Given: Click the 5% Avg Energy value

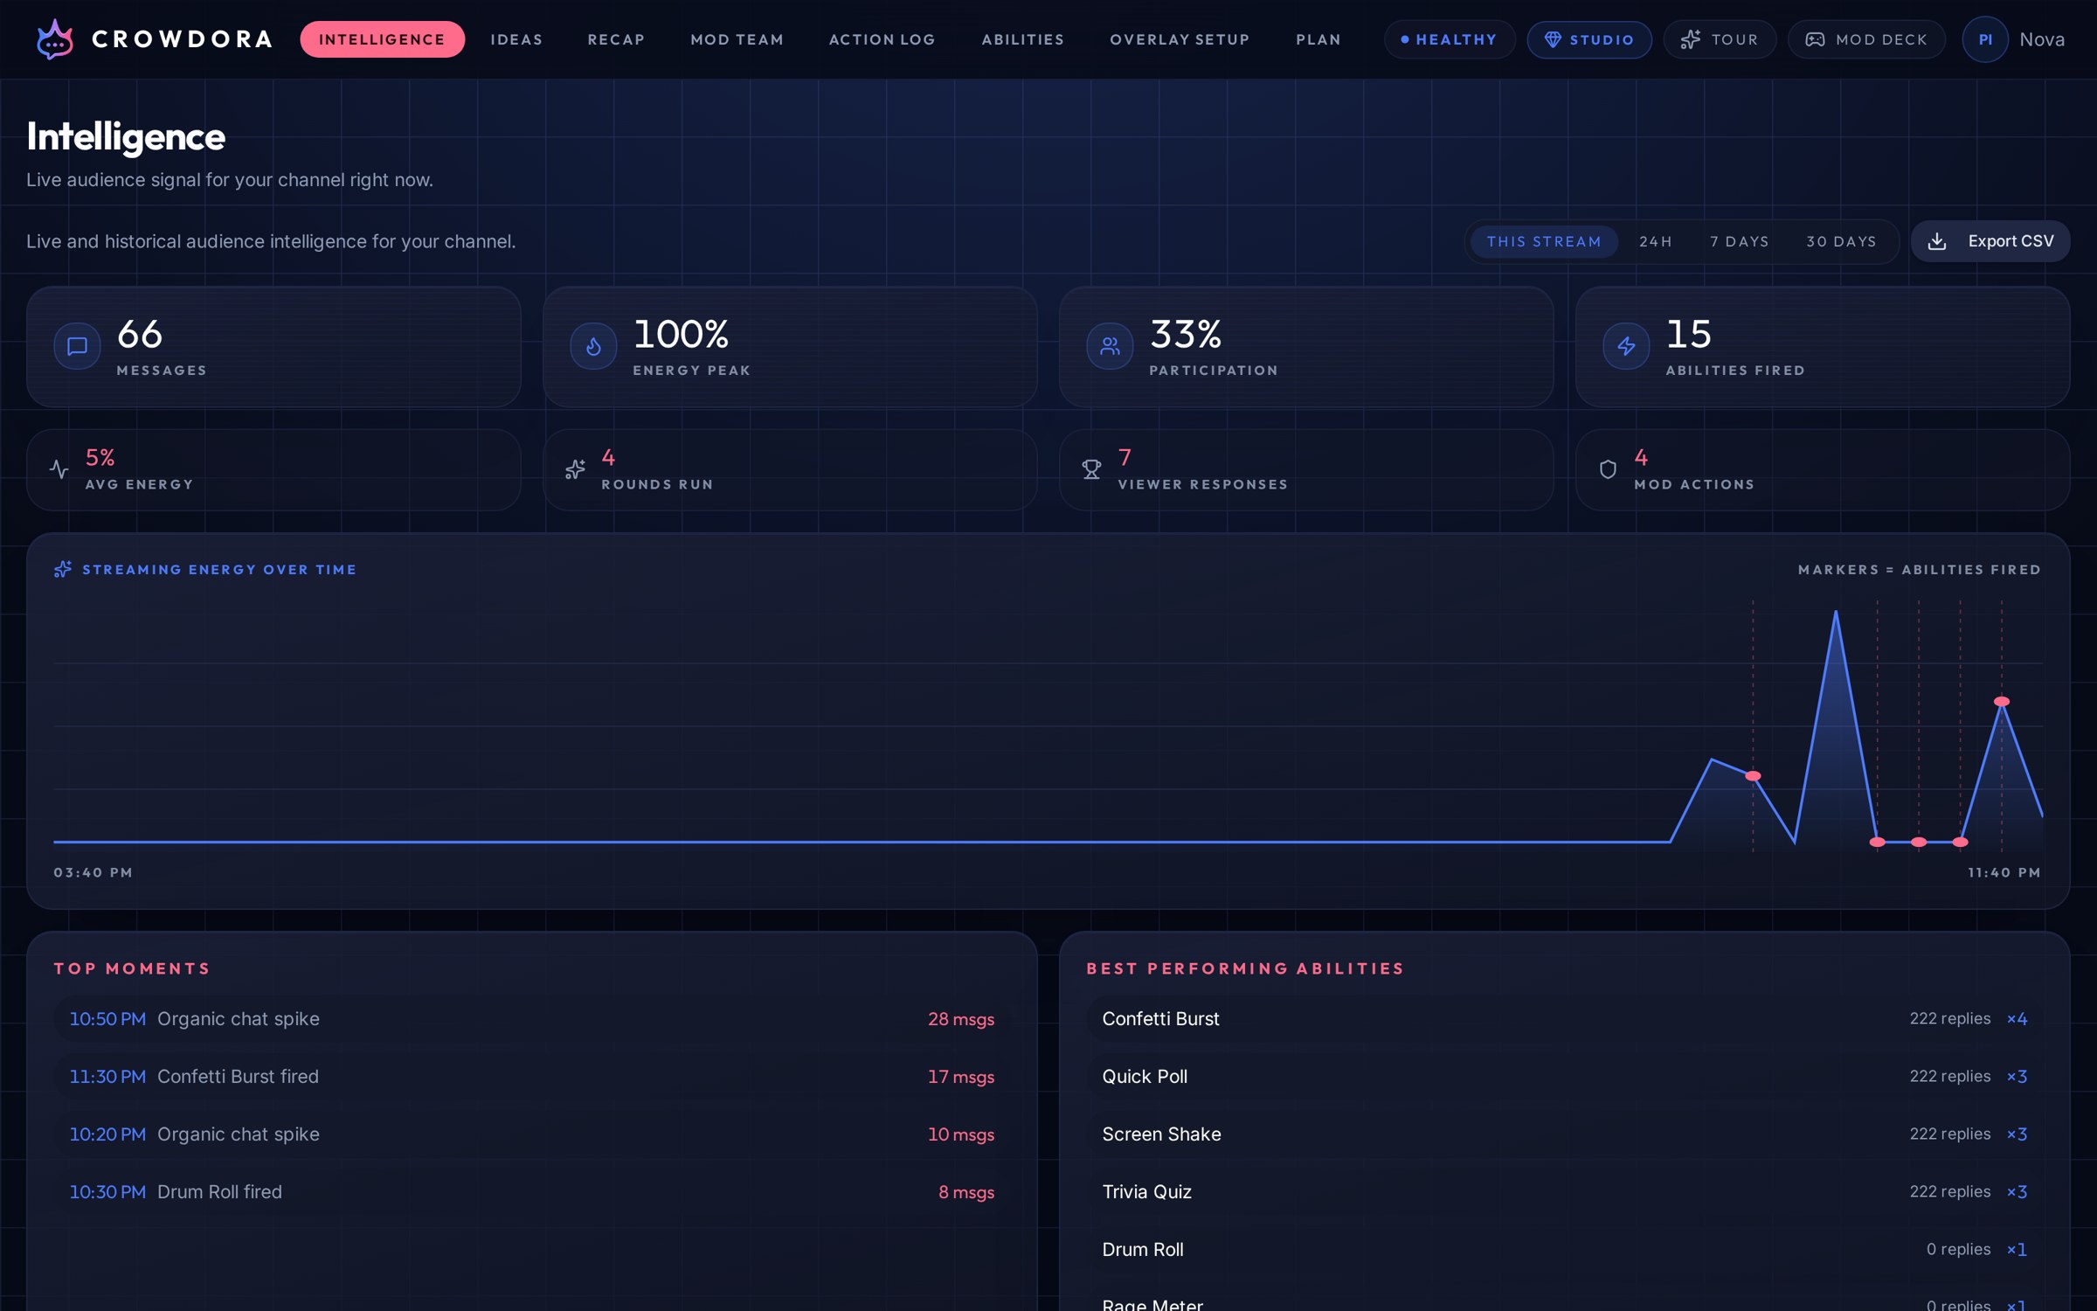Looking at the screenshot, I should click(100, 457).
